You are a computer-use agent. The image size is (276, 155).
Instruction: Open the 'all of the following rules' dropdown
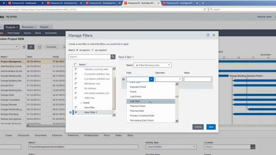click(x=152, y=65)
